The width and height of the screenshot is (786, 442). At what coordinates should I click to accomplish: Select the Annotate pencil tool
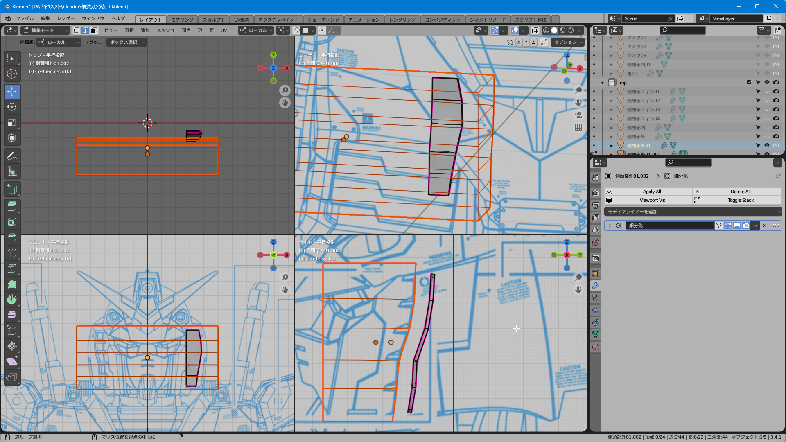tap(12, 156)
